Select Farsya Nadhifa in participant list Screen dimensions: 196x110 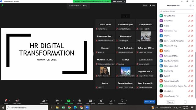176,16
